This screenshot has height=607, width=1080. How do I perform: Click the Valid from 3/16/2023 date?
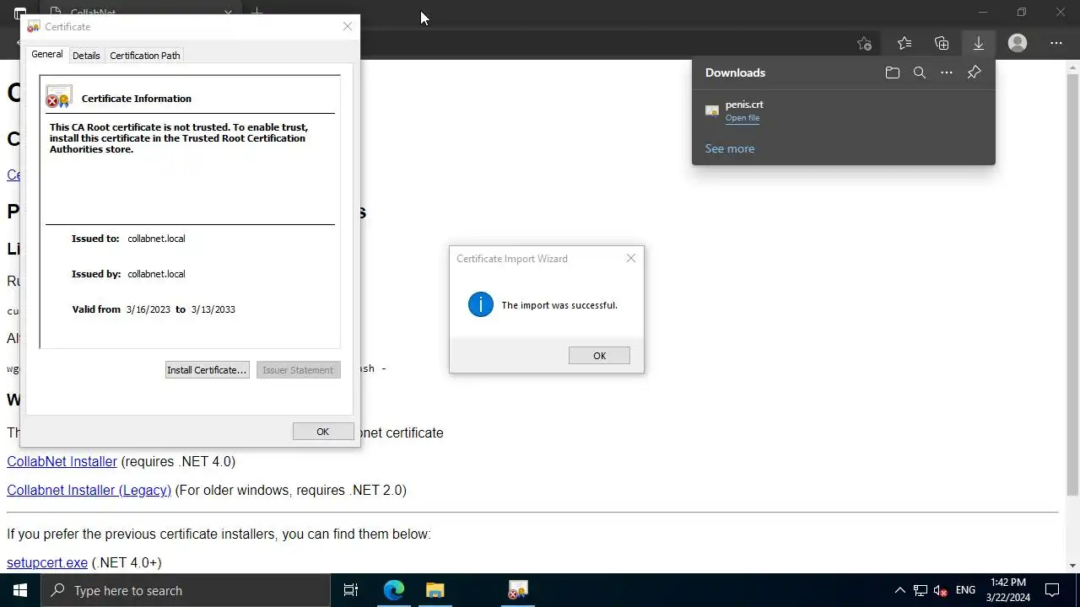point(148,309)
